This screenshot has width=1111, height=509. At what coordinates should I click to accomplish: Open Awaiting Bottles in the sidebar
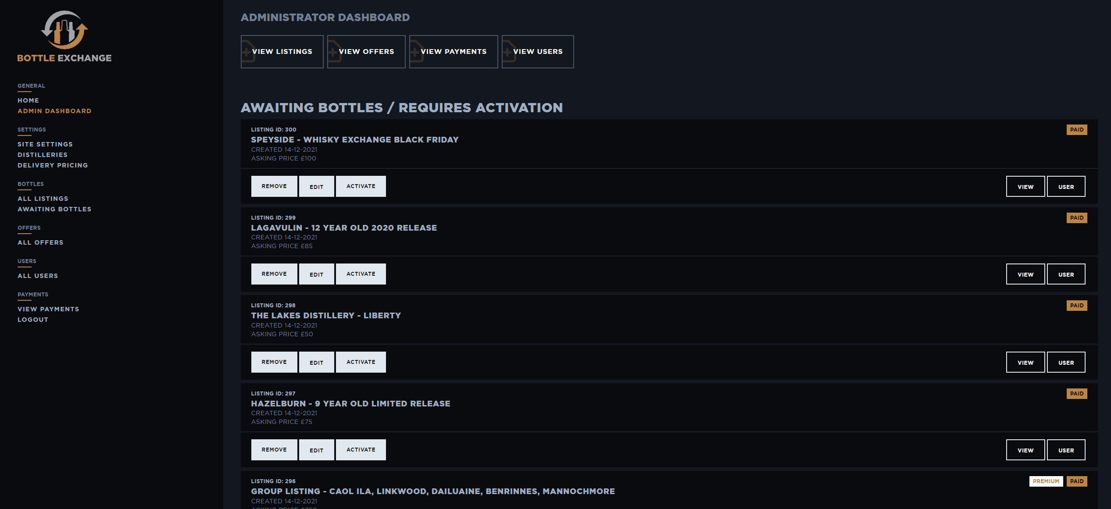54,209
